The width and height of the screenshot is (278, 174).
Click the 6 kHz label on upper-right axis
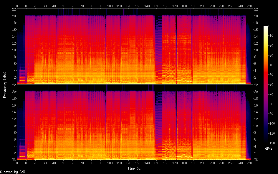(x=255, y=64)
